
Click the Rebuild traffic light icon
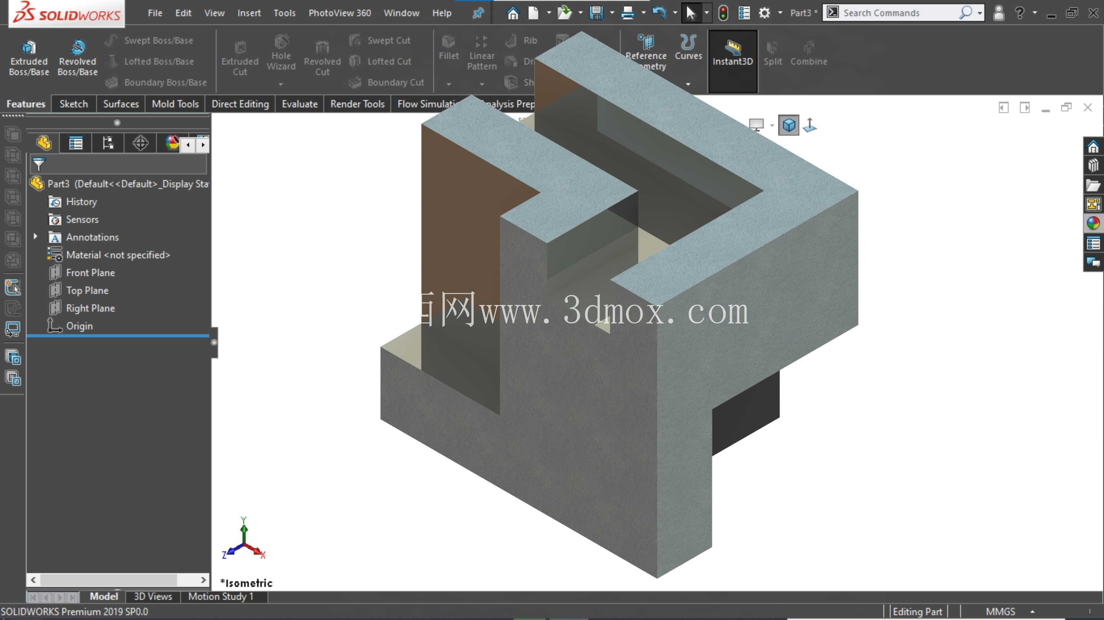tap(723, 13)
